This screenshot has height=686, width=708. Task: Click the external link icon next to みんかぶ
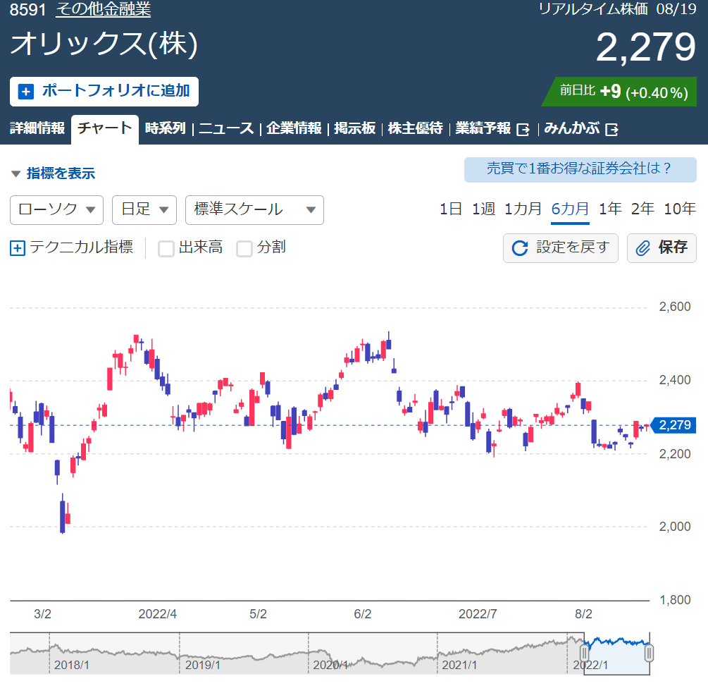point(611,130)
